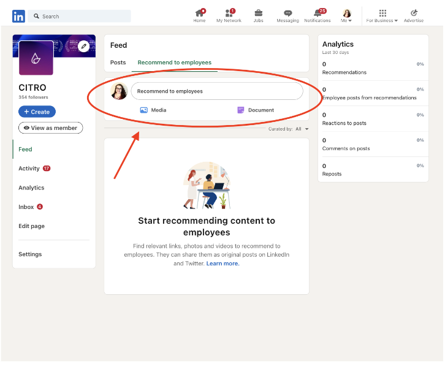
Task: Open the Notifications bell icon
Action: coord(318,13)
